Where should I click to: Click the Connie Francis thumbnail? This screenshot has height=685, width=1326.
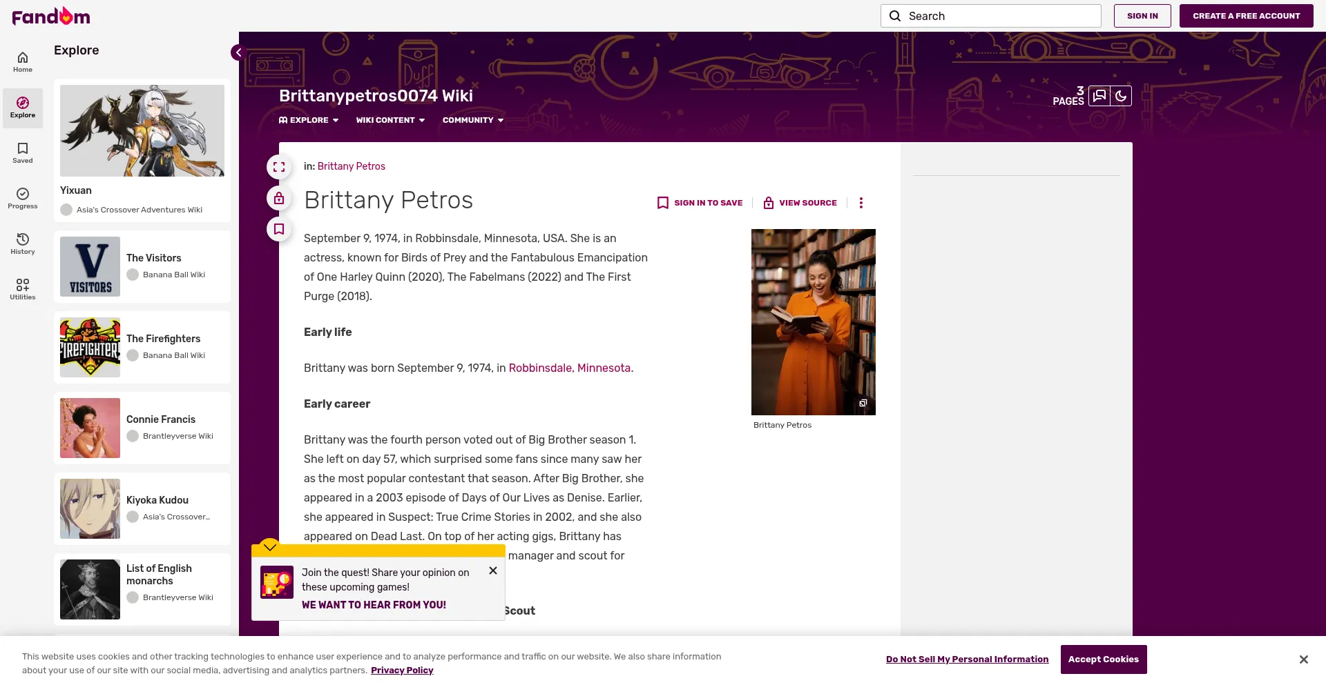[90, 428]
